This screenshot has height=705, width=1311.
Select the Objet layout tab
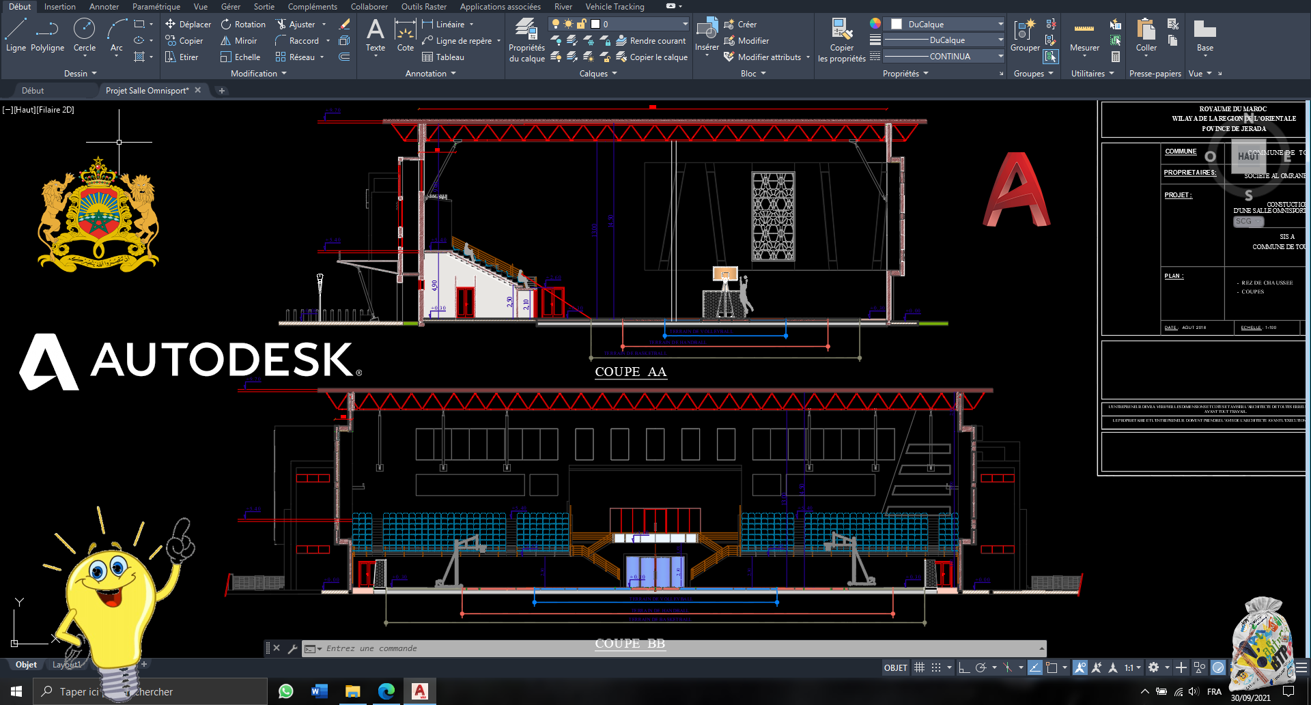pyautogui.click(x=26, y=665)
